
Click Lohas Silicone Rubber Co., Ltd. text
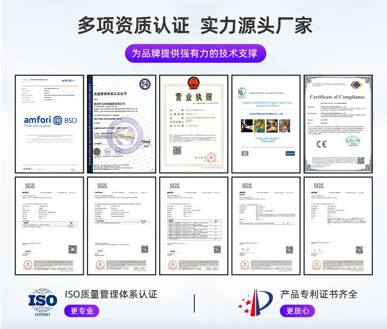266,114
